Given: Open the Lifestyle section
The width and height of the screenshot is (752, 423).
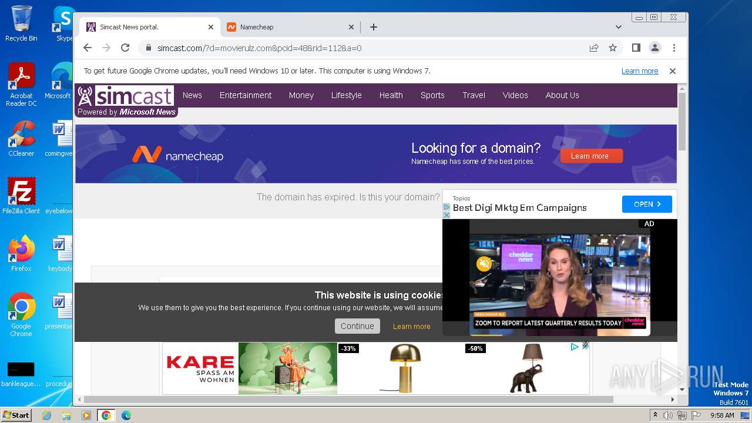Looking at the screenshot, I should (x=347, y=95).
